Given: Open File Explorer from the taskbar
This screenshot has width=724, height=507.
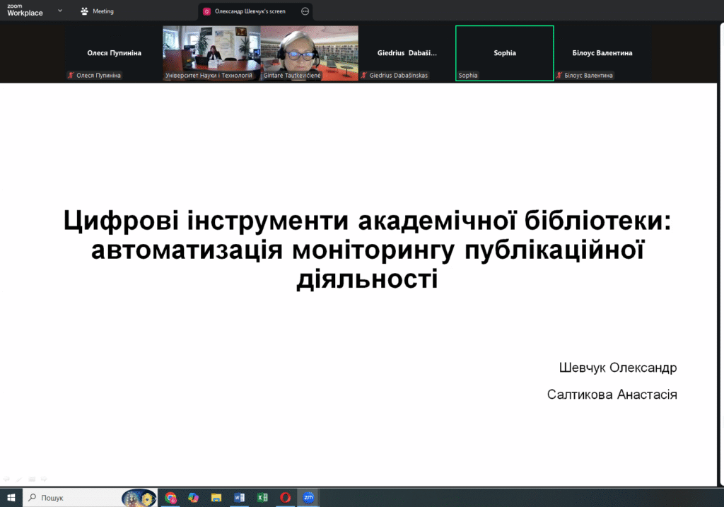Looking at the screenshot, I should 216,498.
